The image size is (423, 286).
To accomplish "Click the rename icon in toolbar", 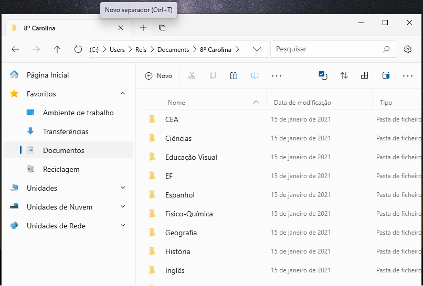I will (x=255, y=75).
